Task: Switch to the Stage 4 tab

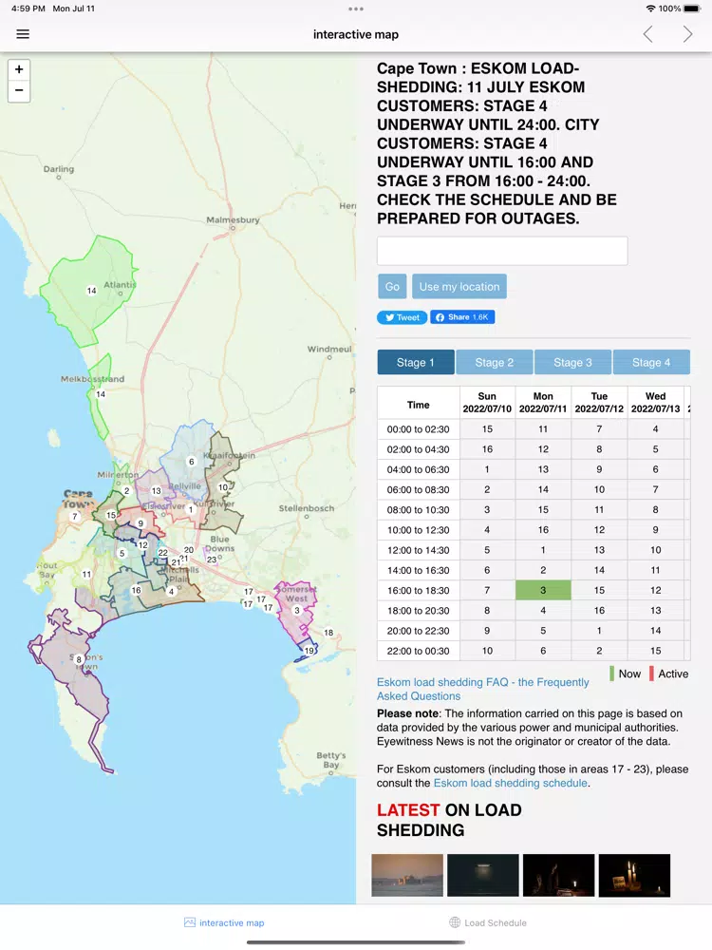Action: (x=651, y=362)
